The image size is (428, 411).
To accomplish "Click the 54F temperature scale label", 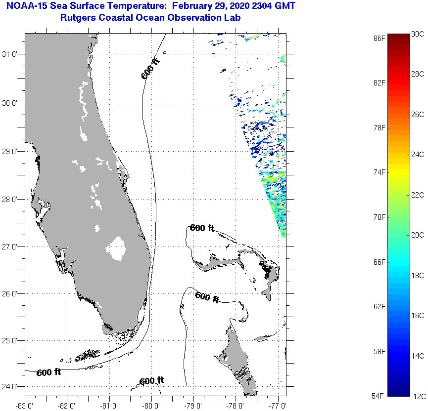I will coord(380,396).
